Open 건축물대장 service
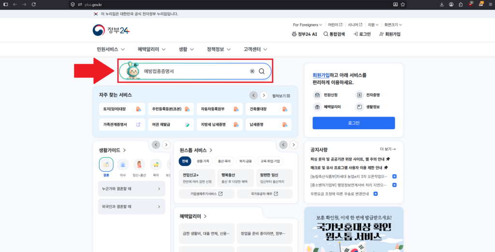This screenshot has height=252, width=495. [x=269, y=109]
